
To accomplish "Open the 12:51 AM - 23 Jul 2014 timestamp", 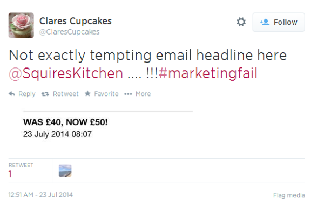I will [x=40, y=195].
